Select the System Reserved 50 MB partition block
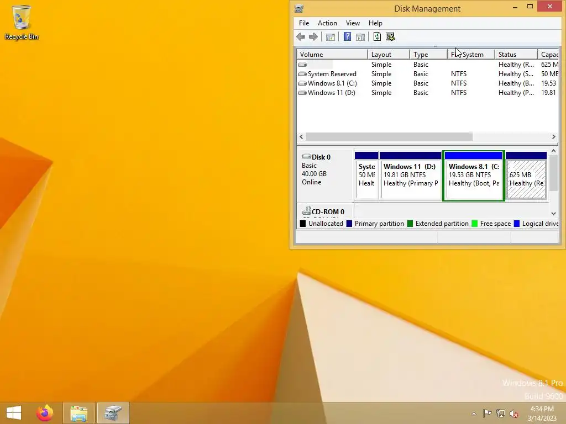 (366, 176)
